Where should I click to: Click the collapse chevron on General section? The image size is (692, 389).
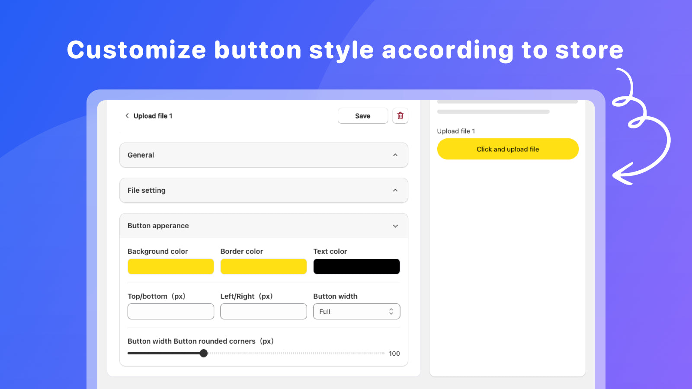tap(394, 155)
